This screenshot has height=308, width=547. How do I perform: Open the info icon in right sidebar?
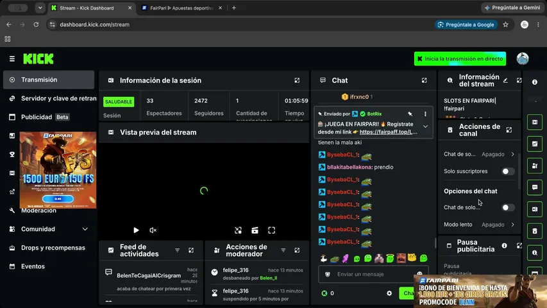(x=534, y=82)
